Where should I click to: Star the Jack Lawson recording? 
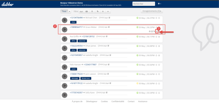click(157, 74)
